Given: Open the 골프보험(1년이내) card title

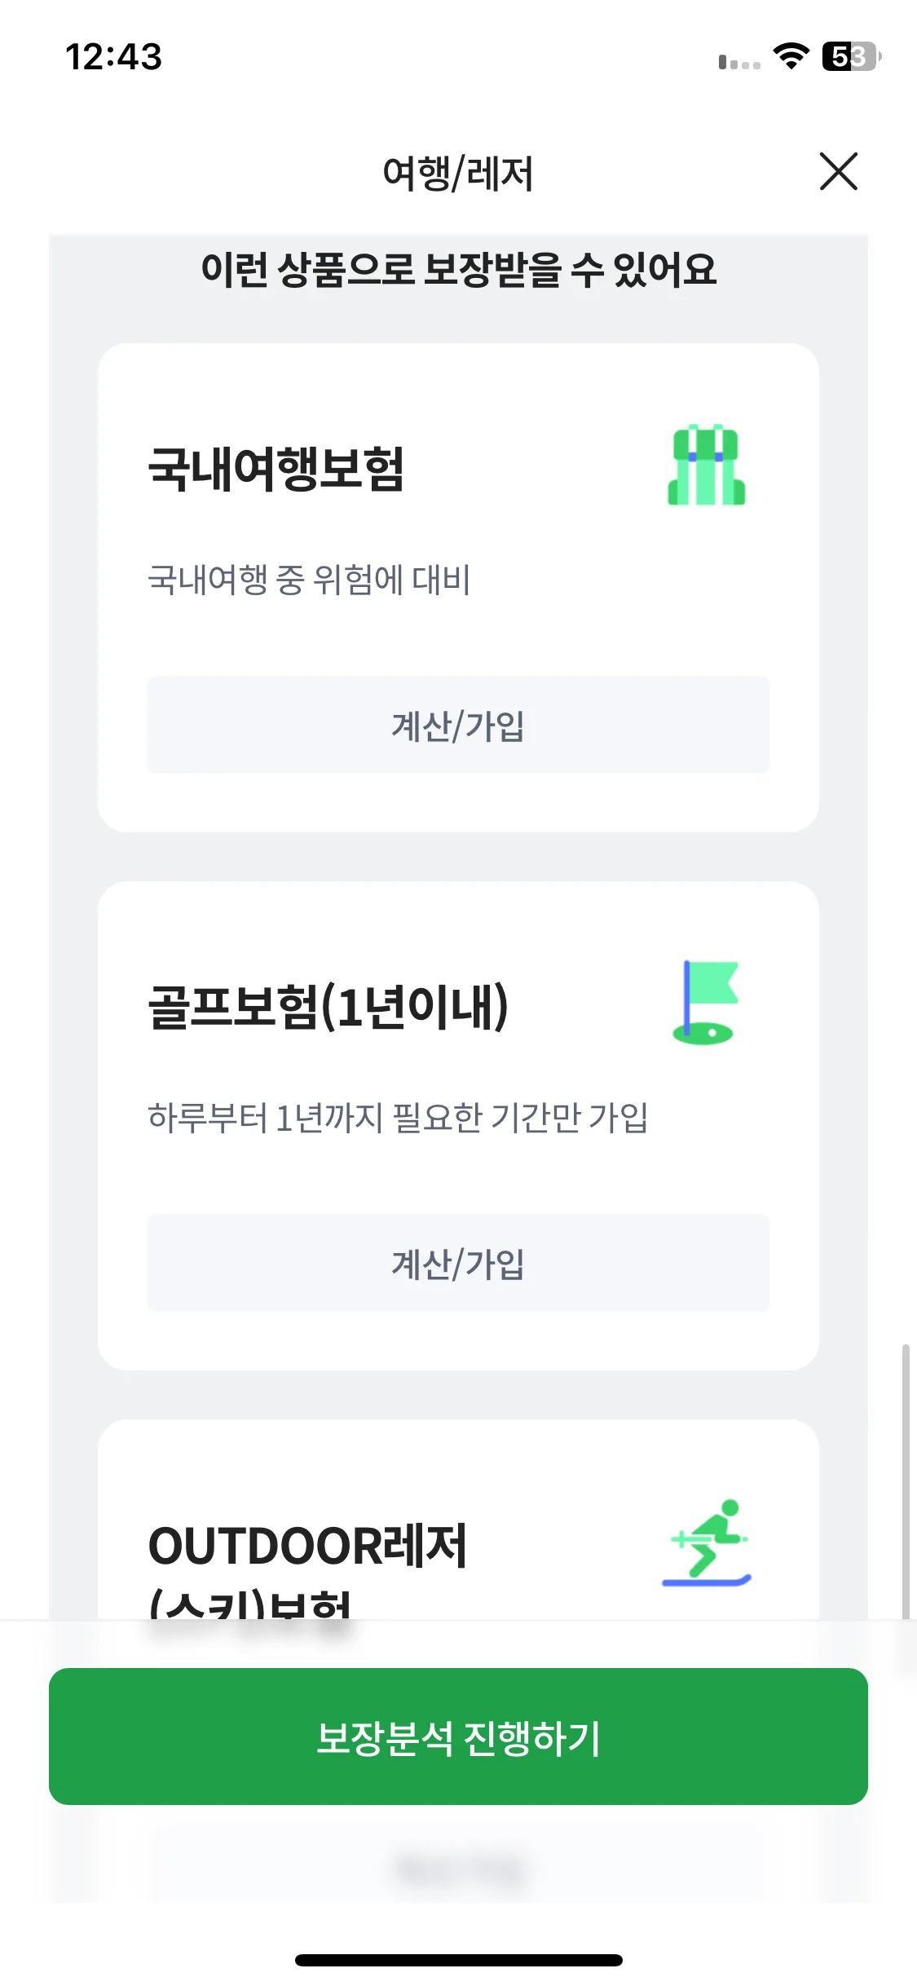Looking at the screenshot, I should pos(328,1007).
